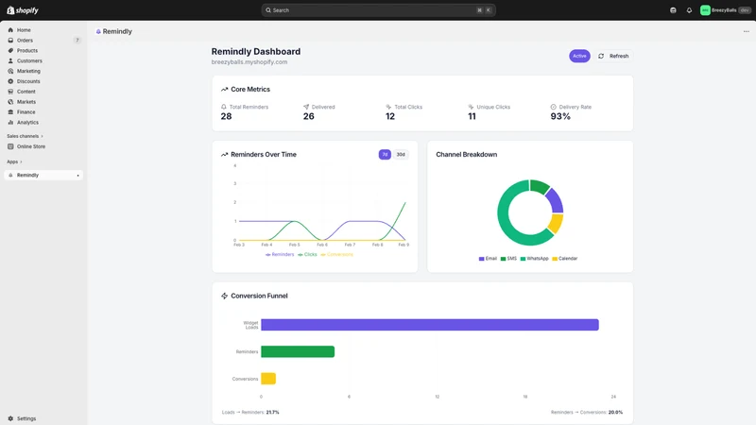Screen dimensions: 756x425
Task: Toggle the Reminders series in legend
Action: point(280,254)
